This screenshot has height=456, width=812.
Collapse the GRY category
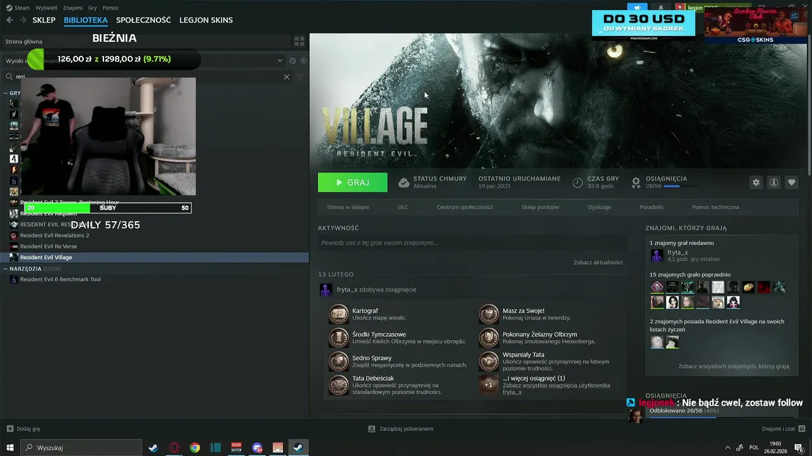(6, 93)
